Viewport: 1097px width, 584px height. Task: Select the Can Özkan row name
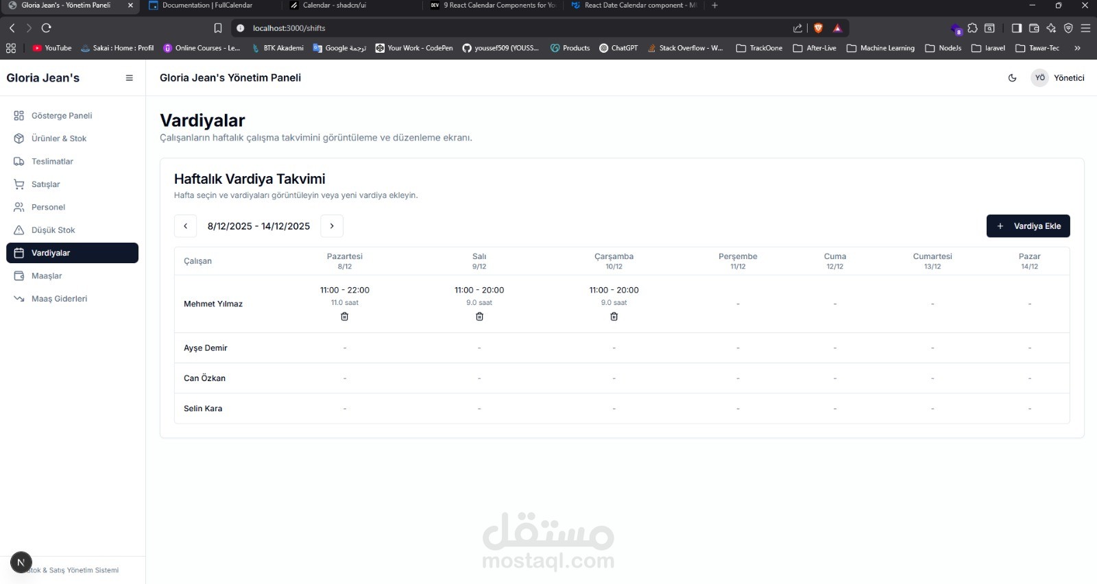[x=204, y=378]
